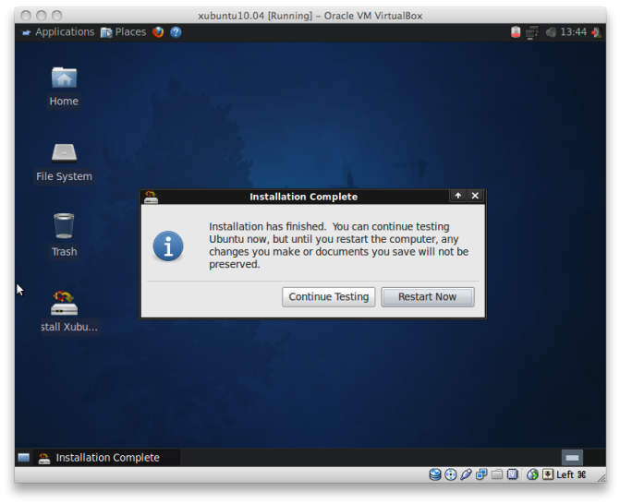Select the Installation Complete taskbar entry

(x=107, y=458)
